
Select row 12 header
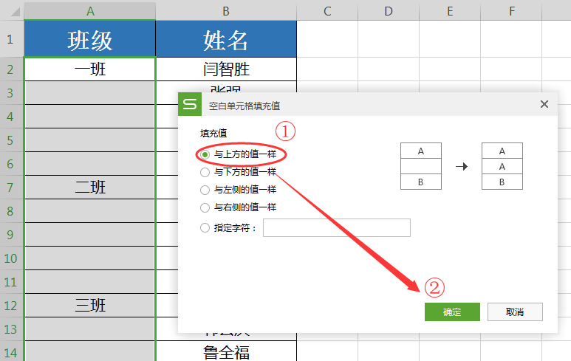pos(10,306)
